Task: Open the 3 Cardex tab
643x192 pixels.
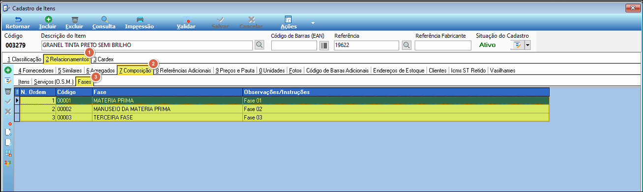Action: tap(103, 59)
